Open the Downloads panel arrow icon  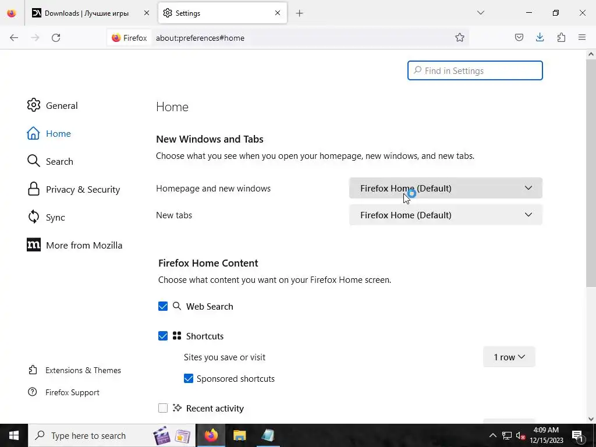coord(540,37)
